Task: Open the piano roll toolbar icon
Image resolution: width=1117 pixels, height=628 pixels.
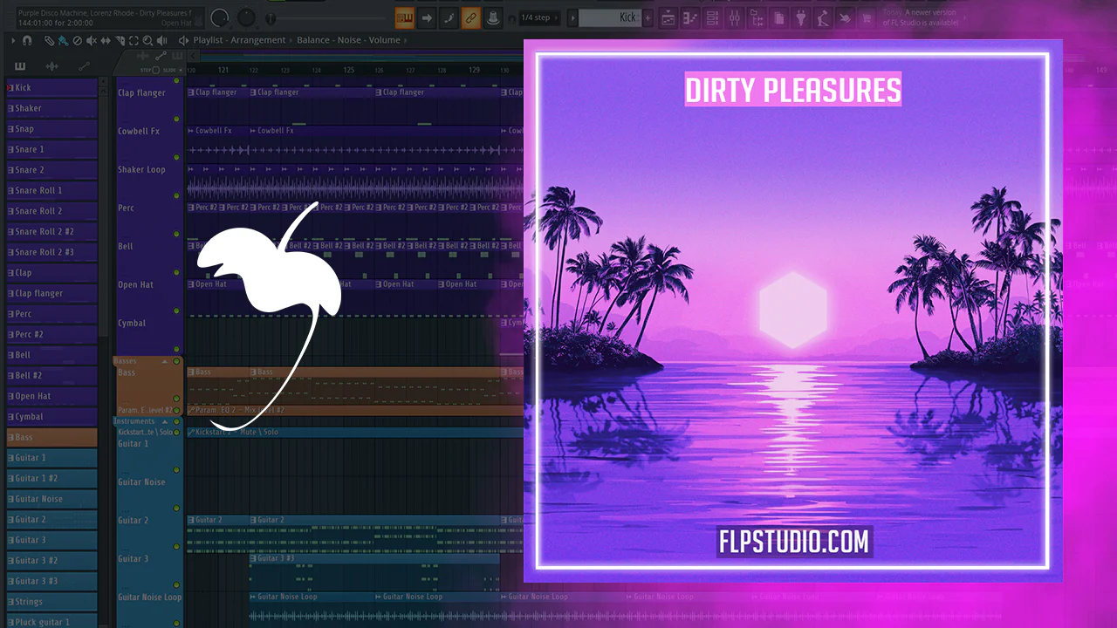Action: pyautogui.click(x=690, y=17)
